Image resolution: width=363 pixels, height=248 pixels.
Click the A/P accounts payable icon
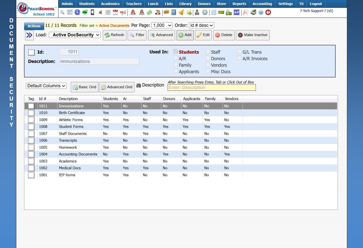tap(236, 12)
